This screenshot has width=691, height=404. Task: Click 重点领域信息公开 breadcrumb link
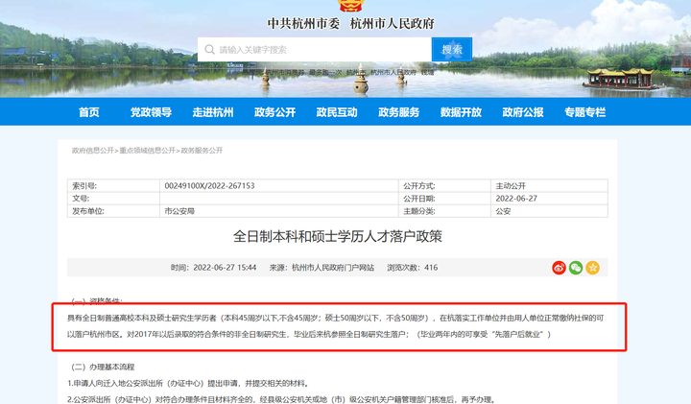[x=147, y=151]
